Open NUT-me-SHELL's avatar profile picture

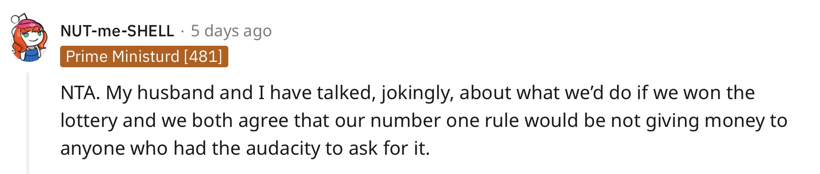29,39
